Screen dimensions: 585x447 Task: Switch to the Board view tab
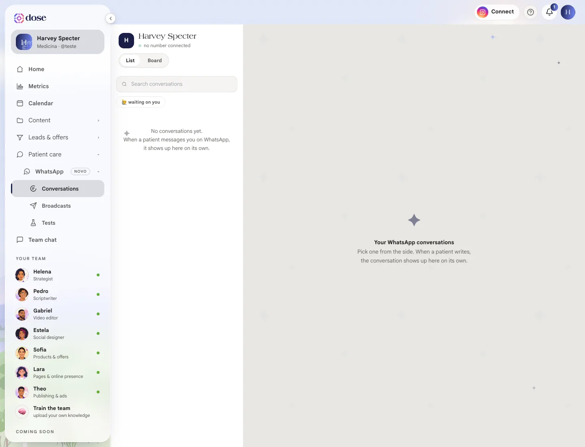click(155, 61)
